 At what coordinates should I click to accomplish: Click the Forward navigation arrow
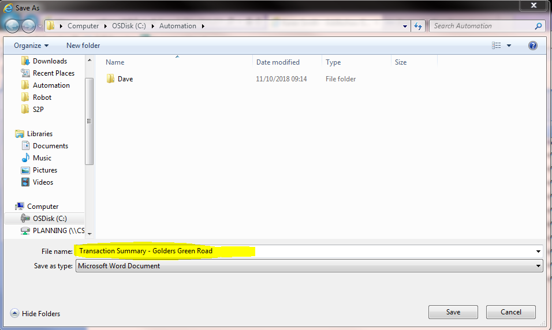[x=28, y=26]
